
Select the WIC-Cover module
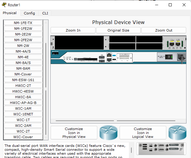pyautogui.click(x=23, y=137)
